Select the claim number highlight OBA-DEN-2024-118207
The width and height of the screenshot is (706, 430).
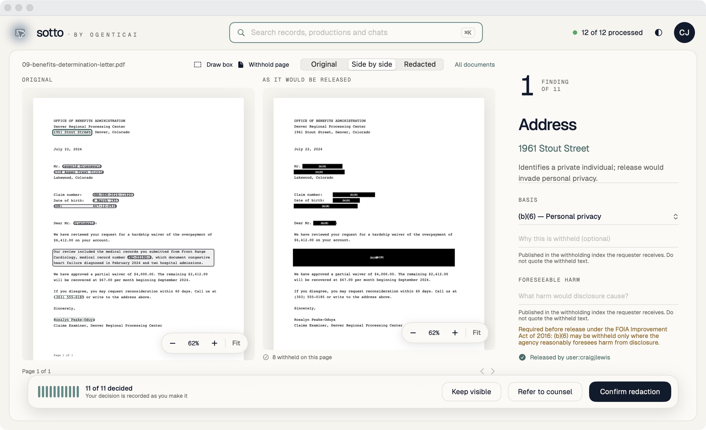coord(113,195)
